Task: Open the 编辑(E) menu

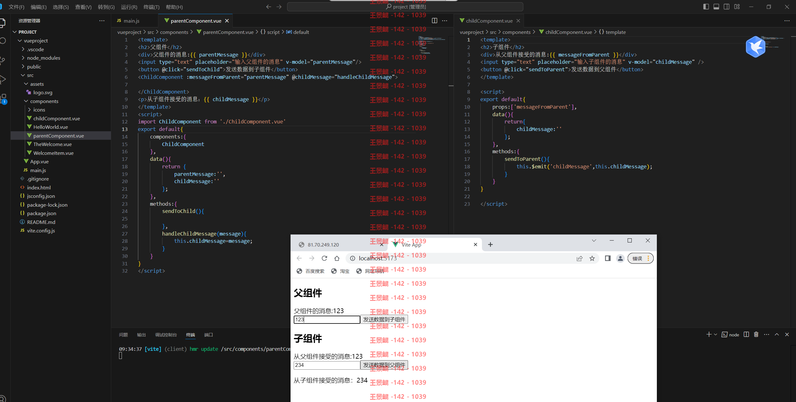Action: pos(39,7)
